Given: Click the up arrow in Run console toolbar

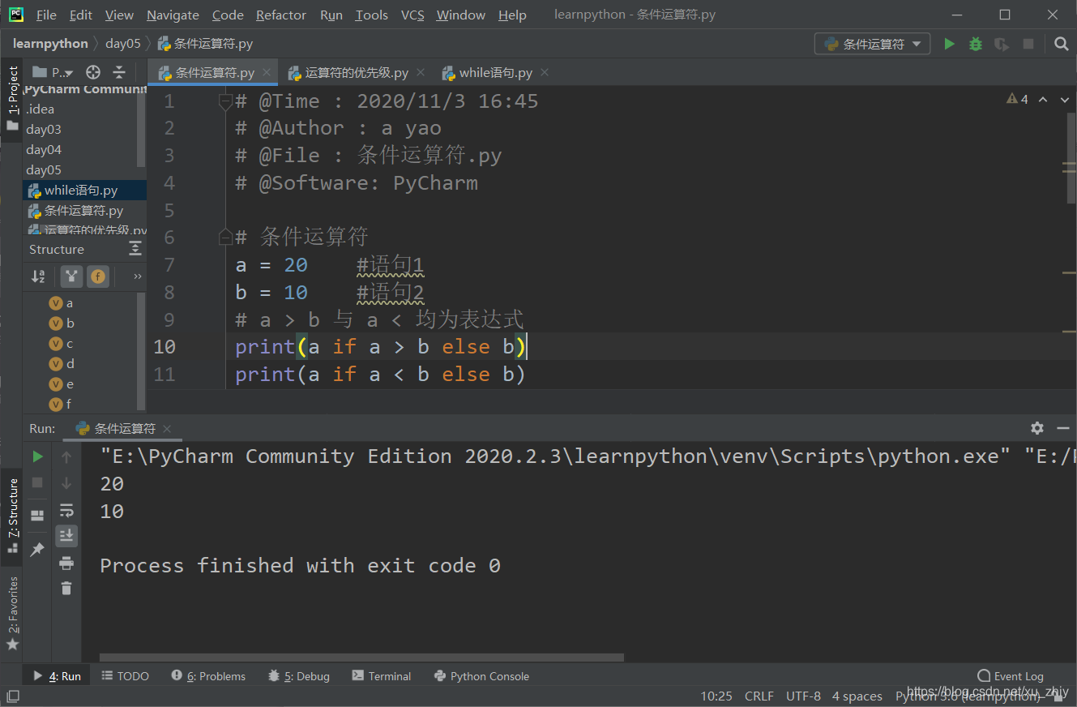Looking at the screenshot, I should 66,457.
